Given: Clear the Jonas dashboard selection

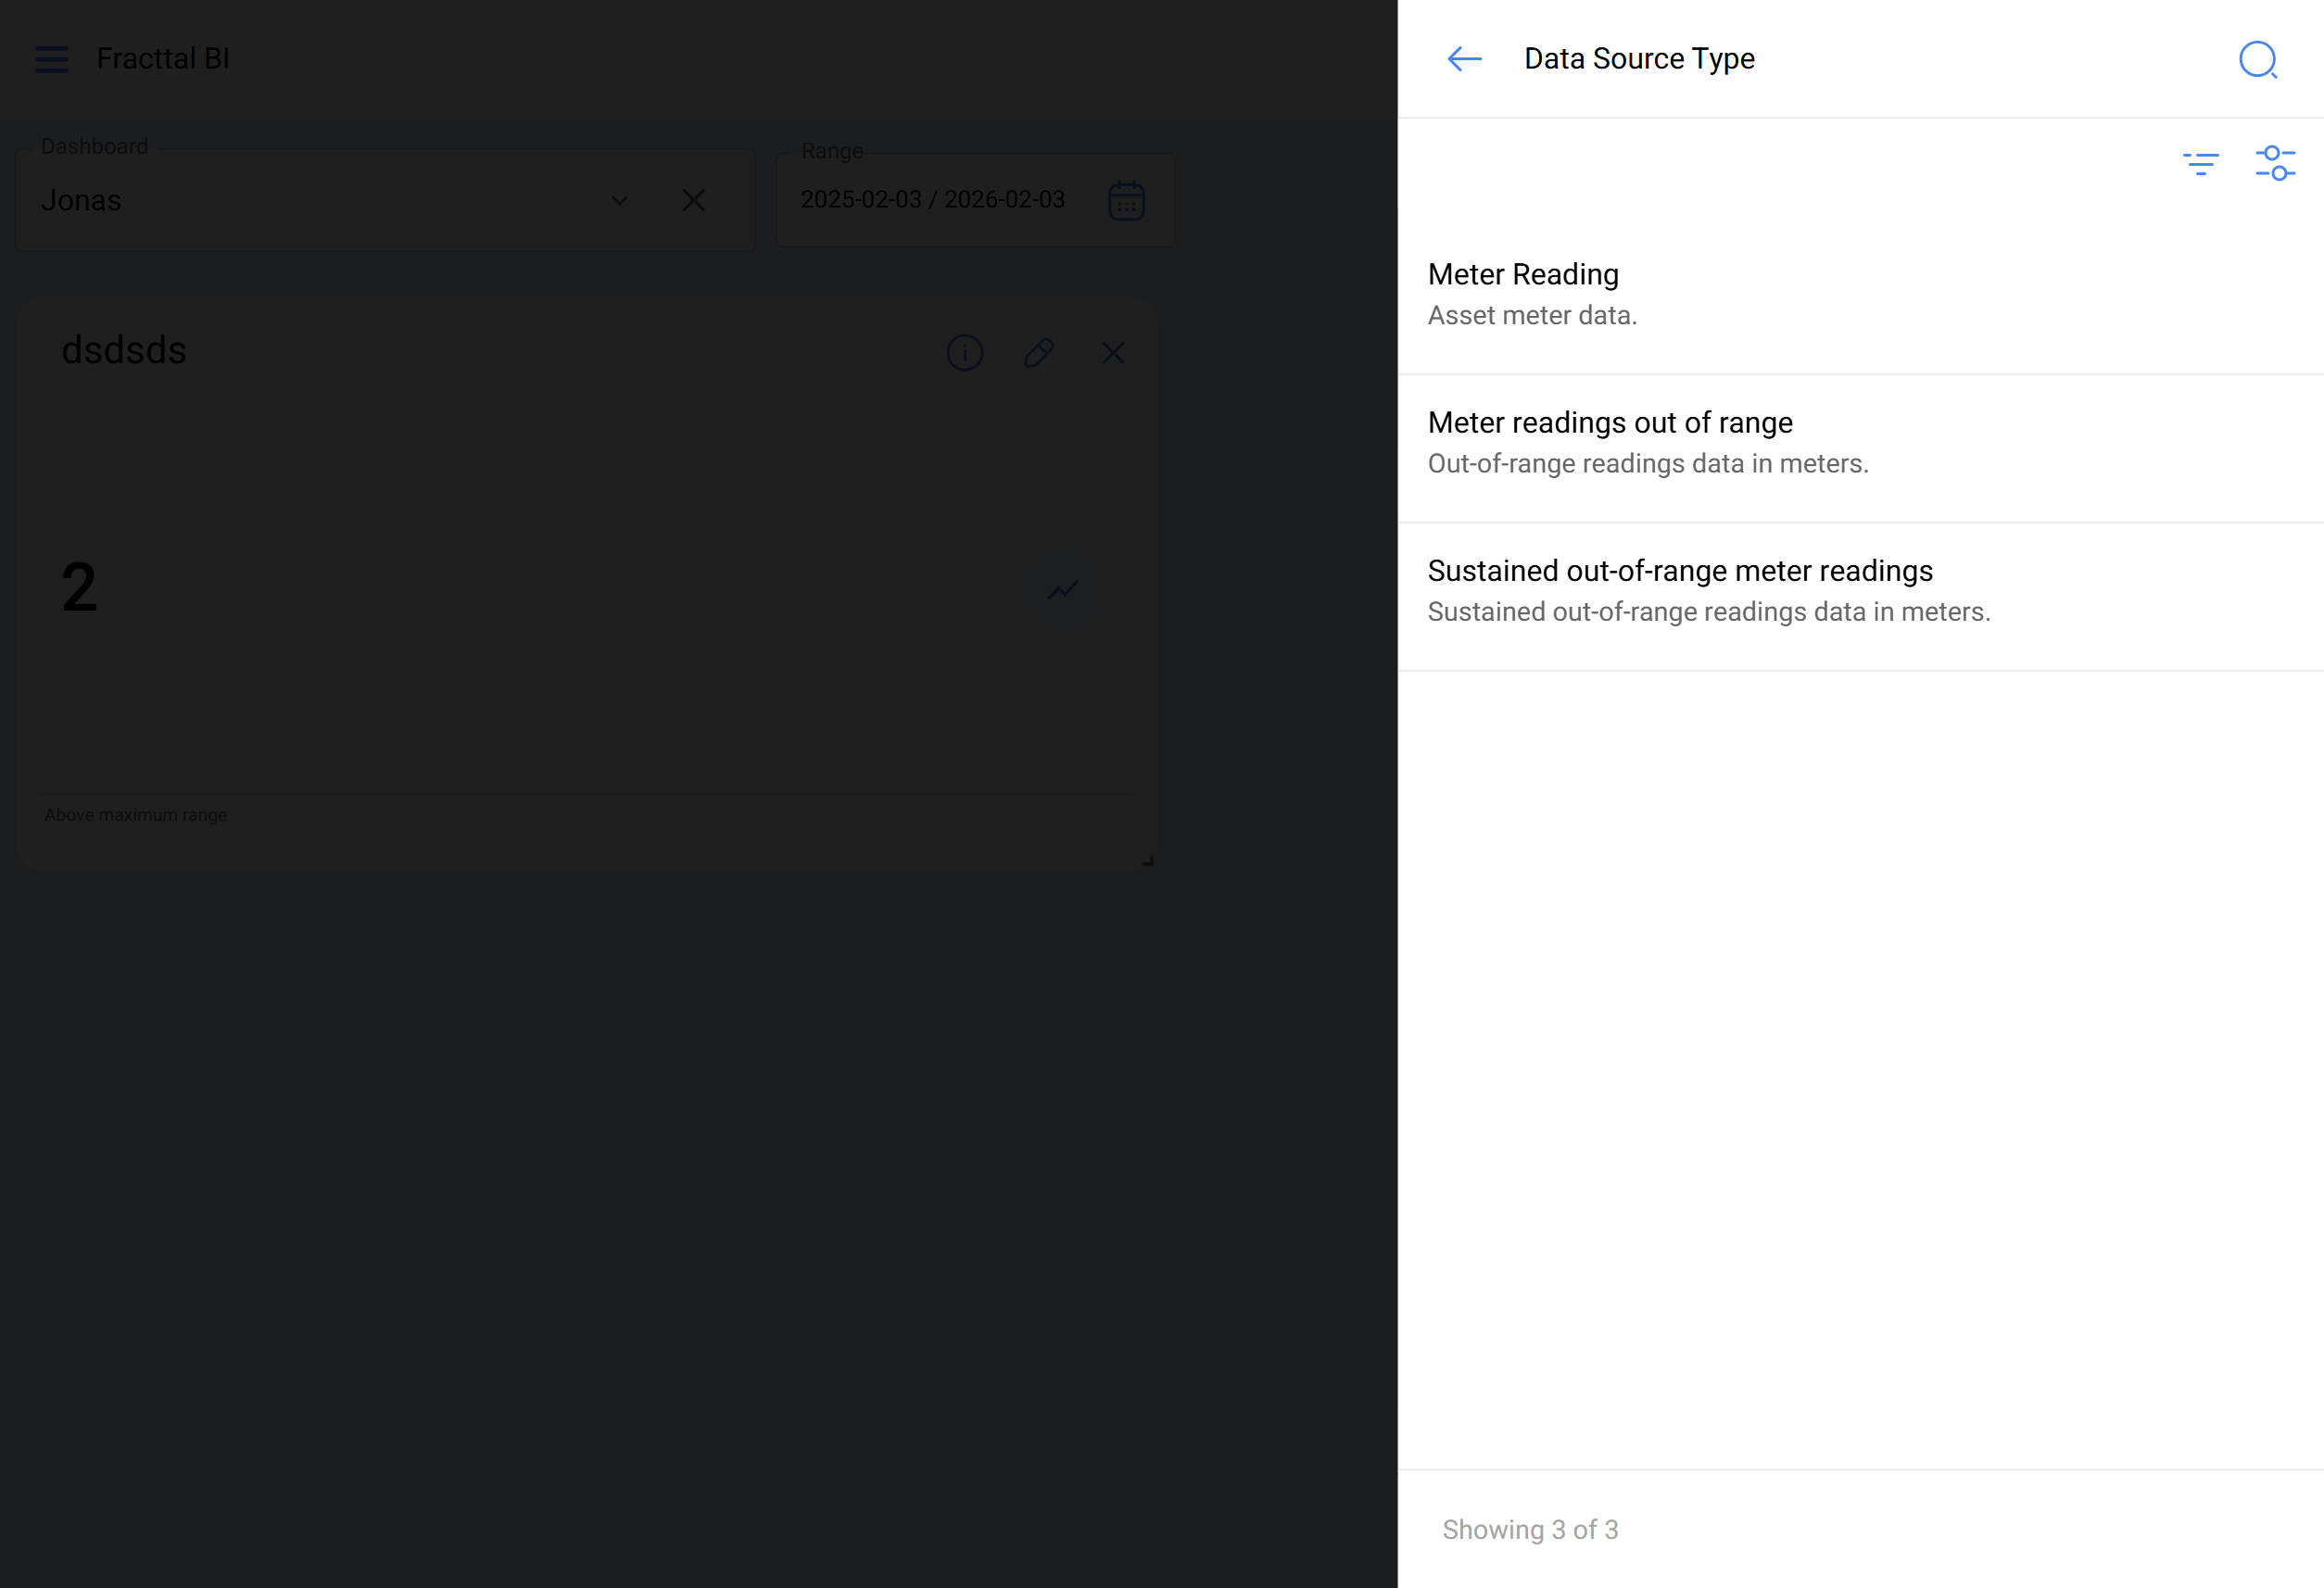Looking at the screenshot, I should [x=693, y=201].
